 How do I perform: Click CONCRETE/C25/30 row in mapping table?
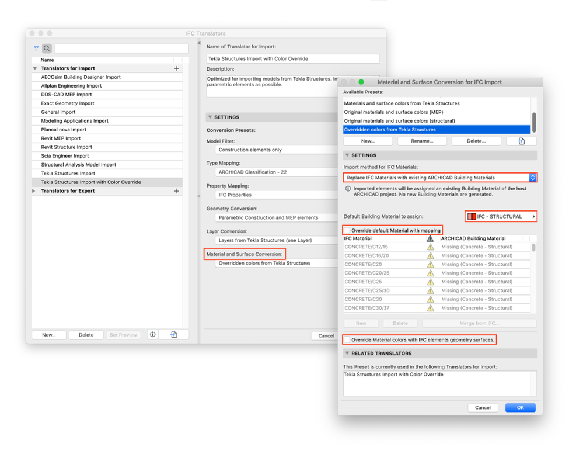[x=437, y=290]
